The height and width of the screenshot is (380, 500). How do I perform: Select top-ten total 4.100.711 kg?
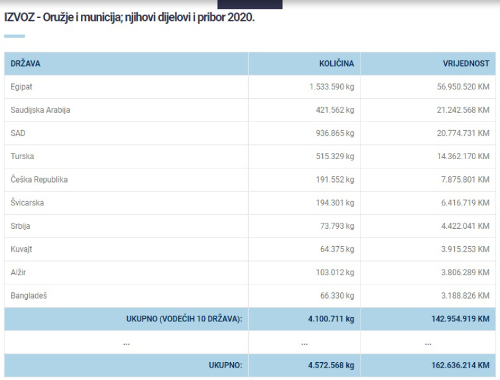pos(304,319)
